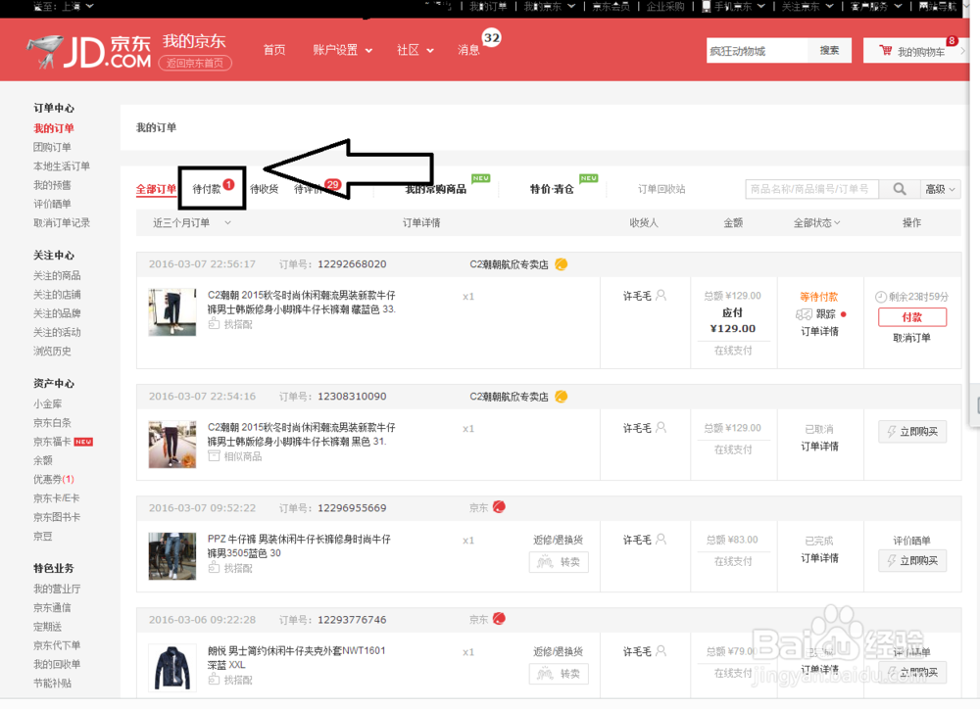Open 京东白条 in the sidebar

pos(52,423)
